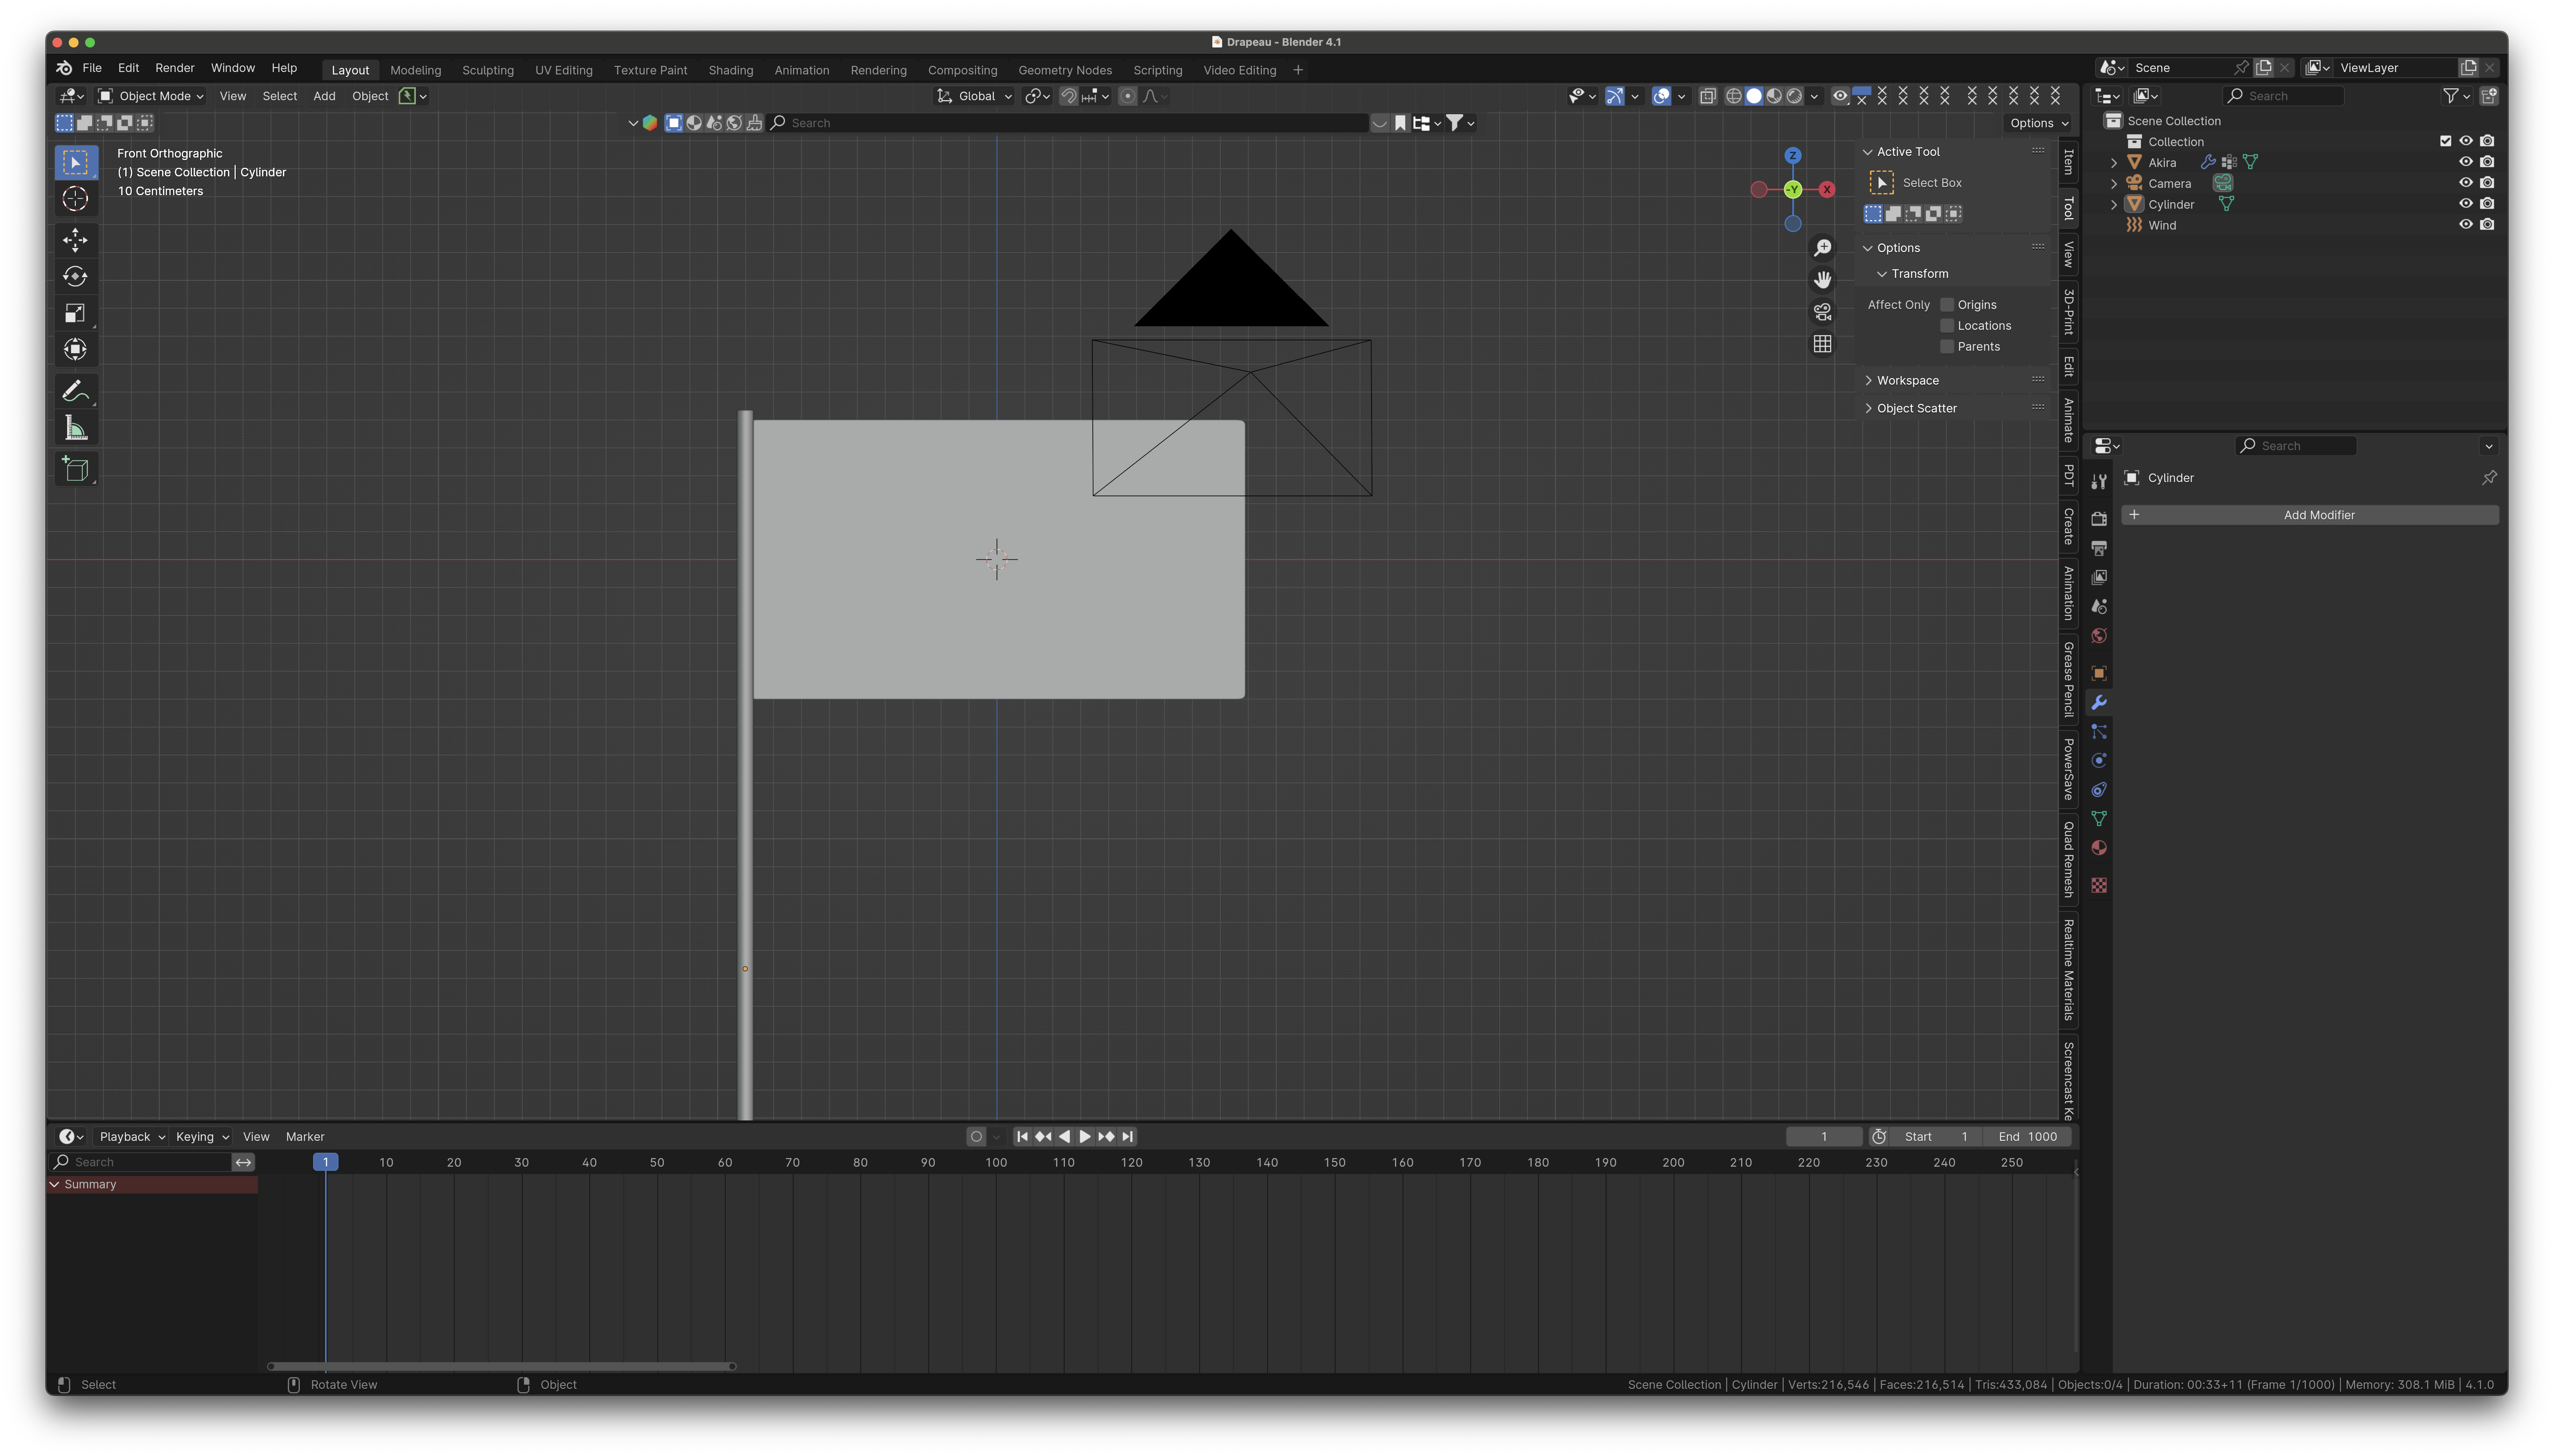The width and height of the screenshot is (2554, 1456).
Task: Open the File menu
Action: [x=92, y=68]
